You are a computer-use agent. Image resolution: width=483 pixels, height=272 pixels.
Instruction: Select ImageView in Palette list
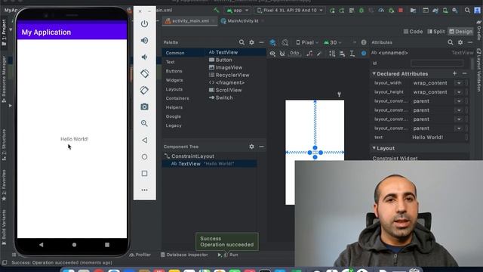click(x=226, y=67)
